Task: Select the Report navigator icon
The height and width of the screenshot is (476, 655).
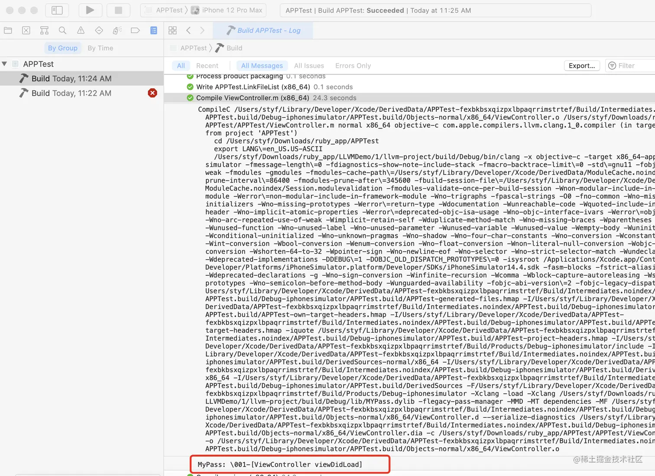Action: 154,30
